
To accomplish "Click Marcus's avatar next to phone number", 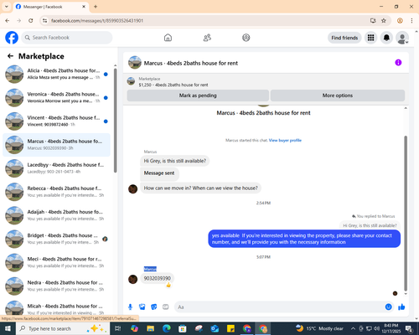I will (x=132, y=279).
